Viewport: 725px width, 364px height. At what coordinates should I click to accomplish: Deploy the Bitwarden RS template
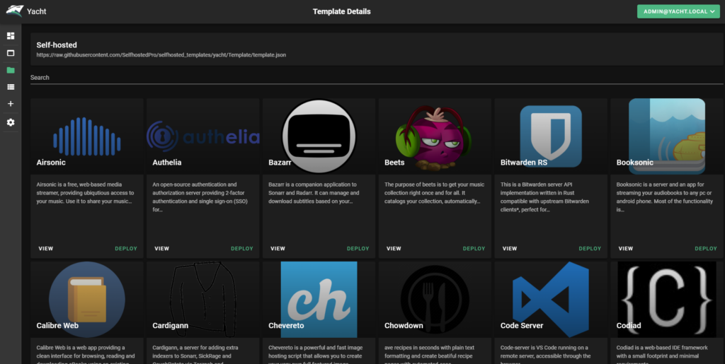point(590,248)
